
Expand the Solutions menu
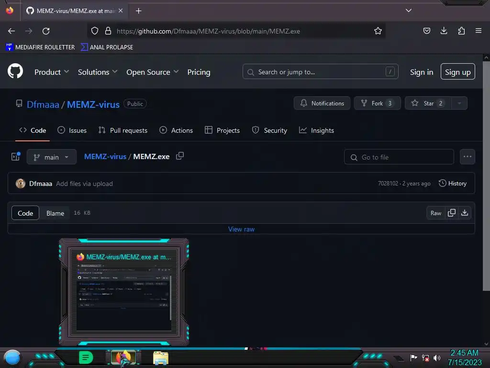(98, 72)
